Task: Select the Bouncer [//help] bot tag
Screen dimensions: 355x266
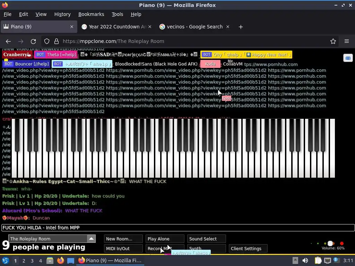Action: (26, 64)
